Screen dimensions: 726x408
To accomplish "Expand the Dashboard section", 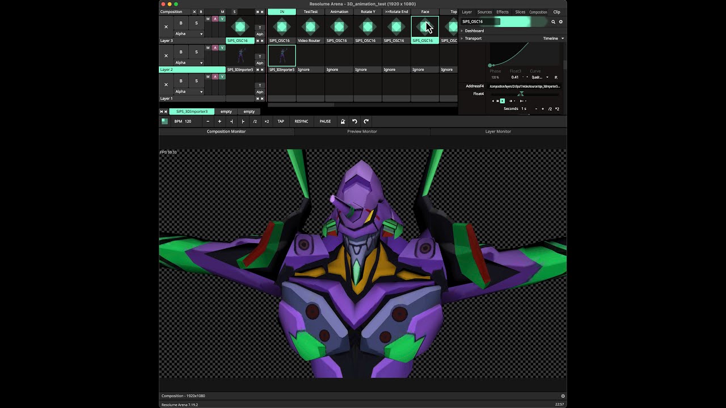I will pyautogui.click(x=462, y=31).
